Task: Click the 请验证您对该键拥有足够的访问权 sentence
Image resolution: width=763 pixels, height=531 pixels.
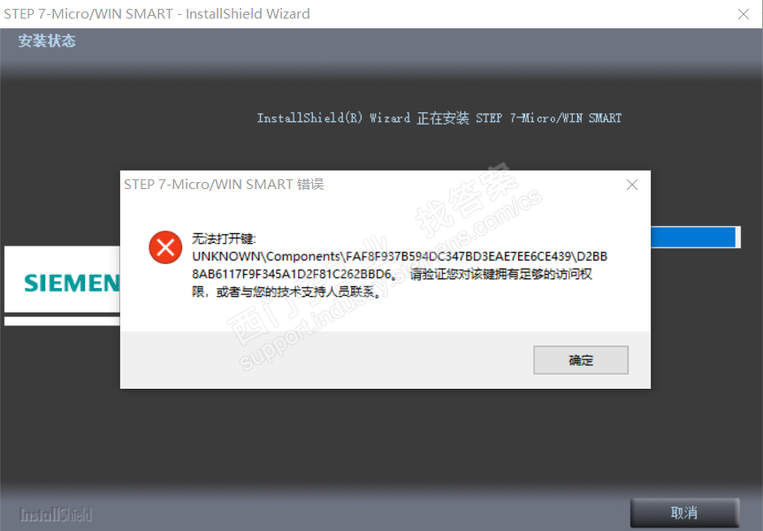Action: pos(501,274)
